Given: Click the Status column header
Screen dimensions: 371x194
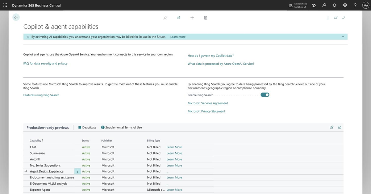Looking at the screenshot, I should point(86,140).
